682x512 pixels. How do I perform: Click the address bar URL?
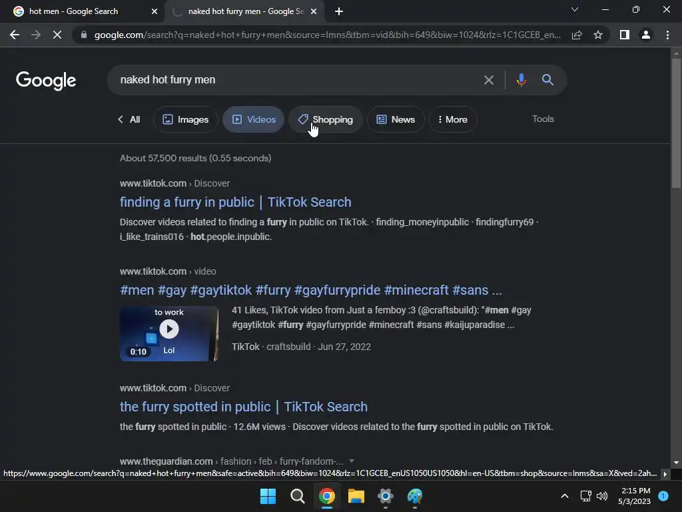tap(327, 35)
